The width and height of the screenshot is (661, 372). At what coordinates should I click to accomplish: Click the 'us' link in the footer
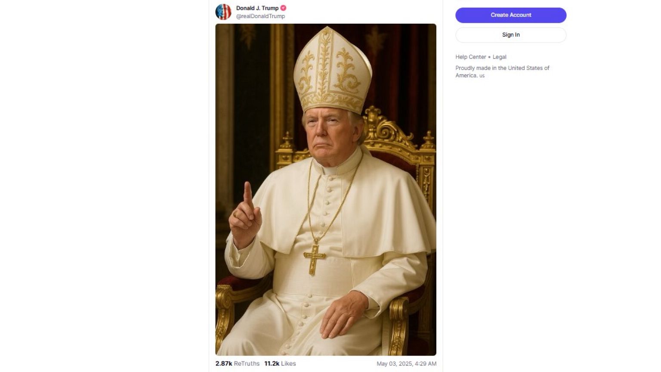[482, 75]
